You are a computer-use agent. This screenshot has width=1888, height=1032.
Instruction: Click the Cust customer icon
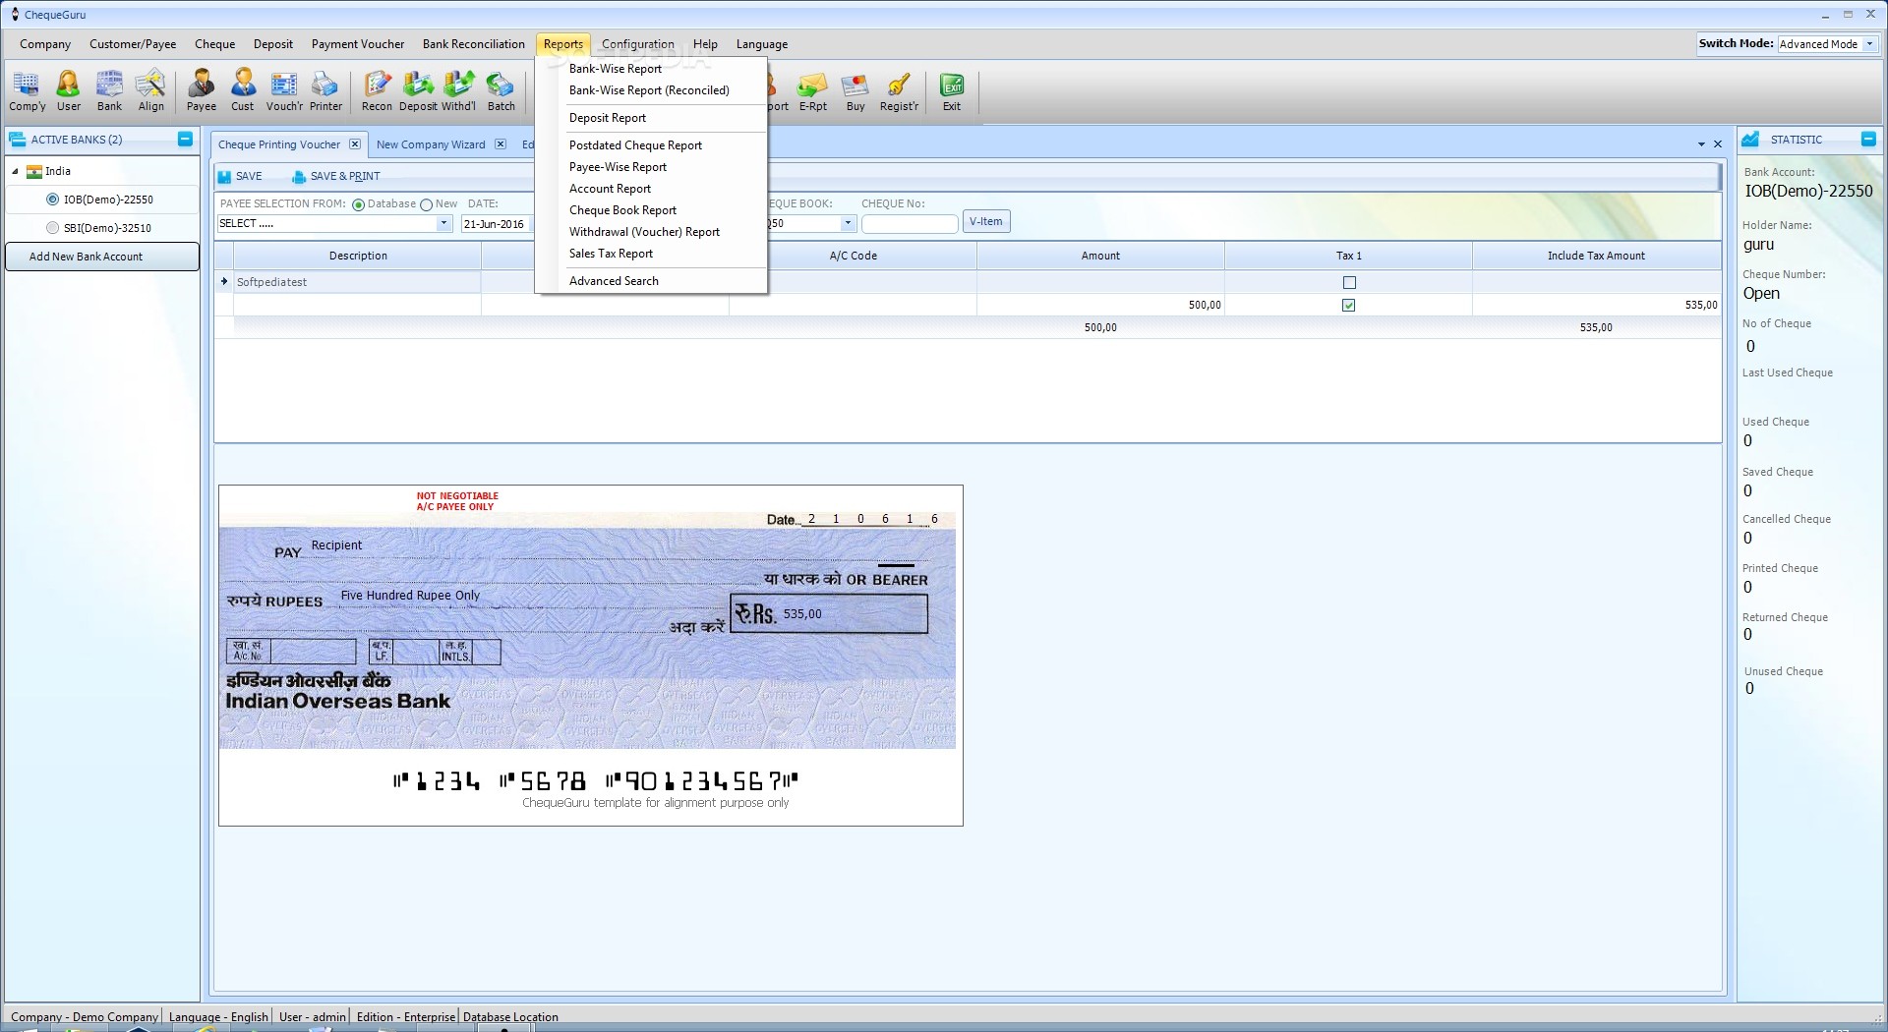click(243, 90)
